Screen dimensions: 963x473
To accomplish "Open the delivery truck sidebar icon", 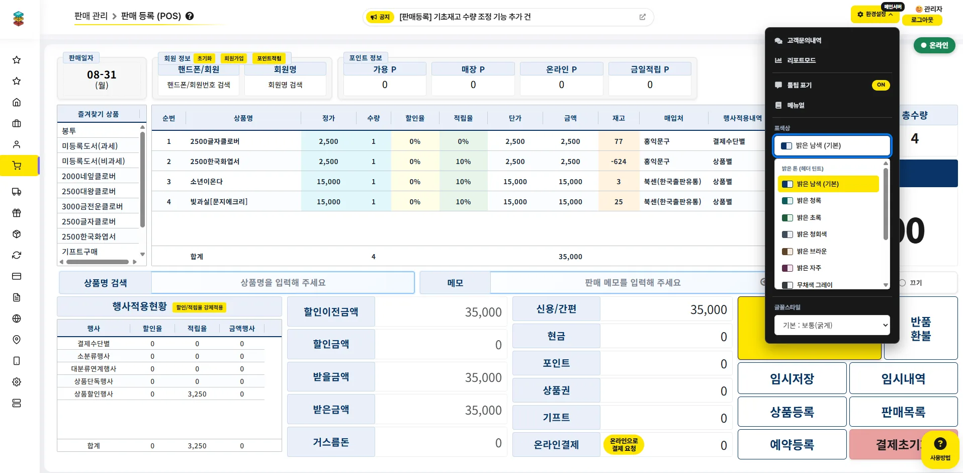I will (17, 192).
